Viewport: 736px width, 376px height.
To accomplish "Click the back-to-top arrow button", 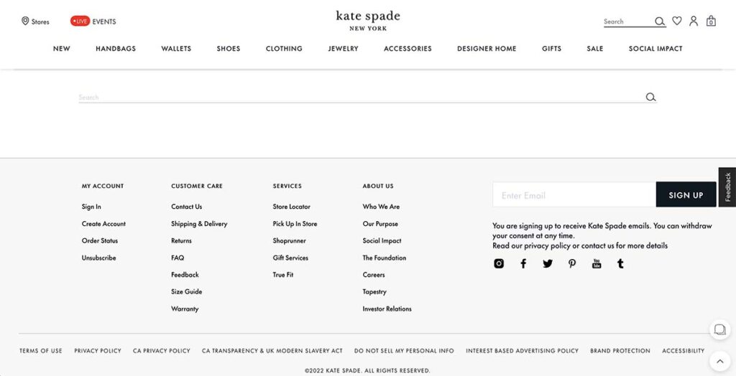I will coord(719,361).
